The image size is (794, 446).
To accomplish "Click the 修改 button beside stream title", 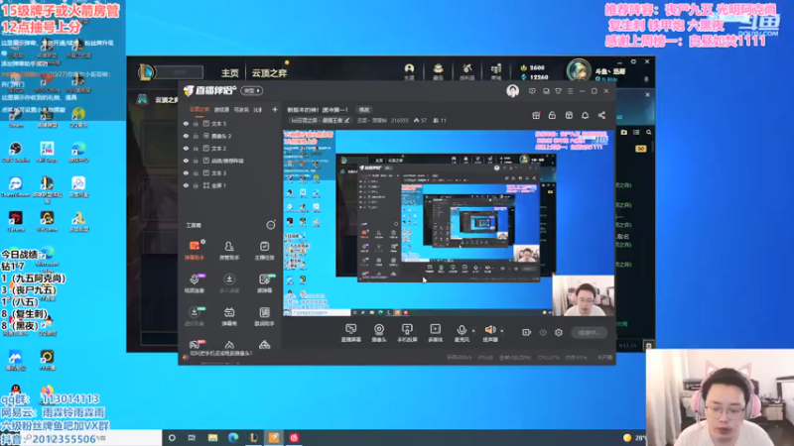I will tap(364, 110).
